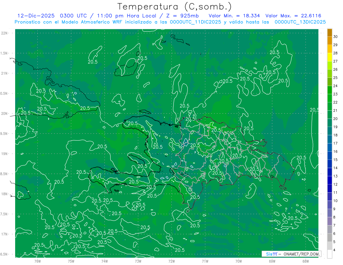
Task: Click the yellow legend band between 27 and 28
Action: click(x=330, y=57)
